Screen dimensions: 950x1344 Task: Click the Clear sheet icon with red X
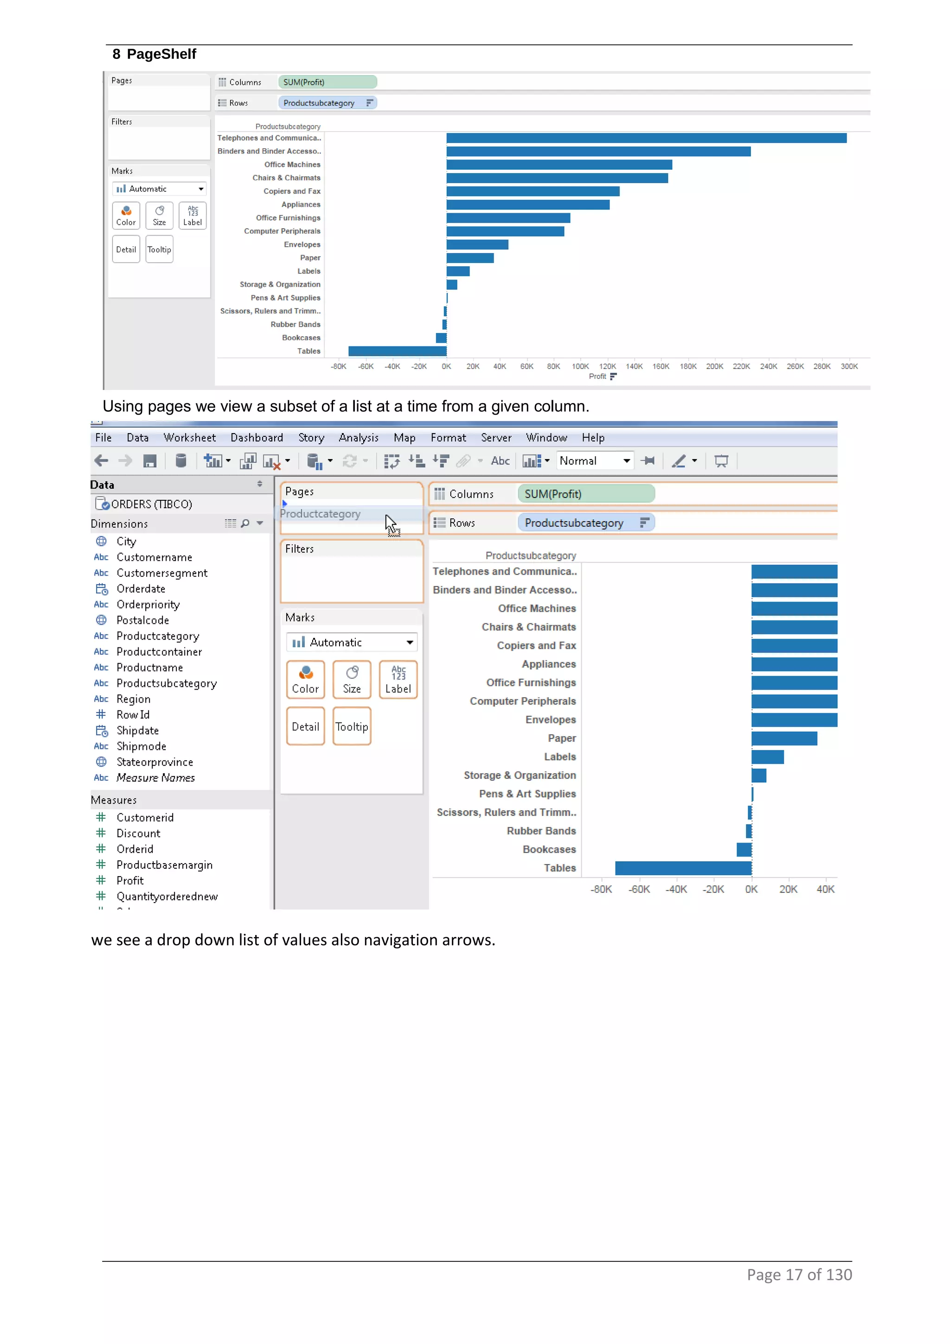[272, 462]
